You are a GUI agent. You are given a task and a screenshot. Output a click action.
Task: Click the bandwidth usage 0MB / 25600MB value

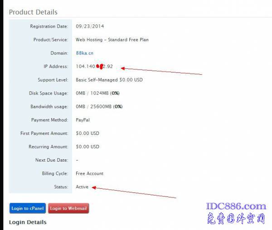pyautogui.click(x=99, y=107)
